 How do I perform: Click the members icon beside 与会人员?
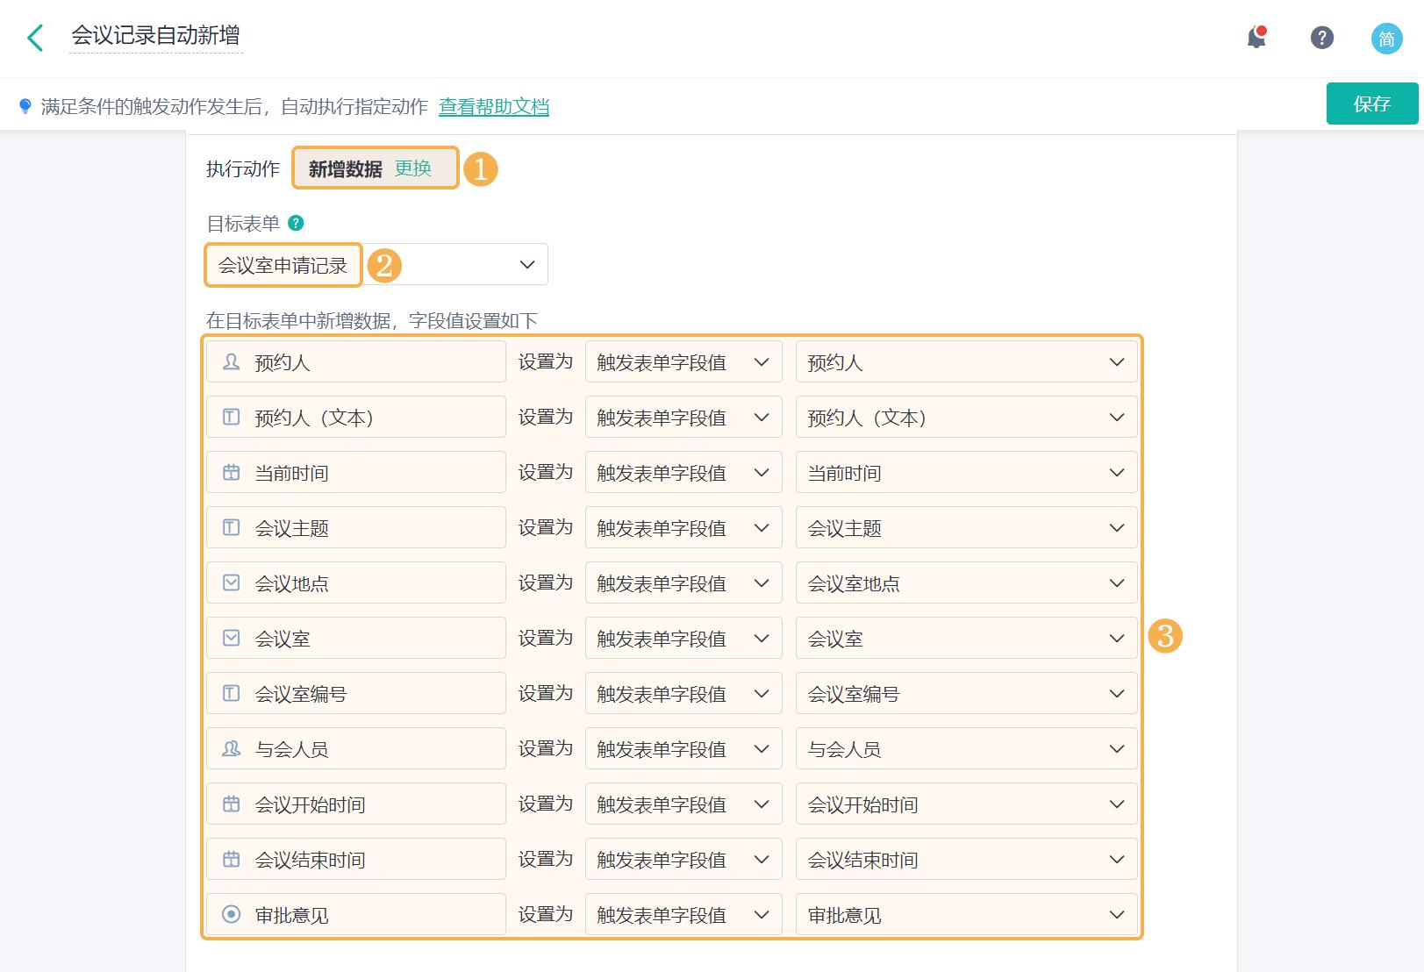(x=230, y=748)
